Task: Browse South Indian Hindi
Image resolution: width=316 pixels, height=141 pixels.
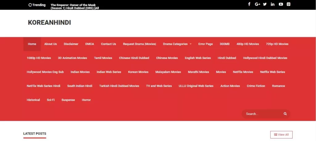Action: tap(80, 86)
